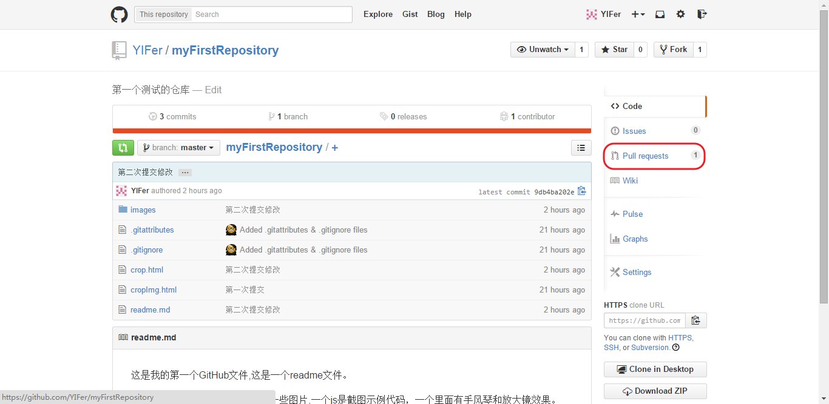Open the .gitignore file
This screenshot has width=829, height=404.
coord(146,250)
